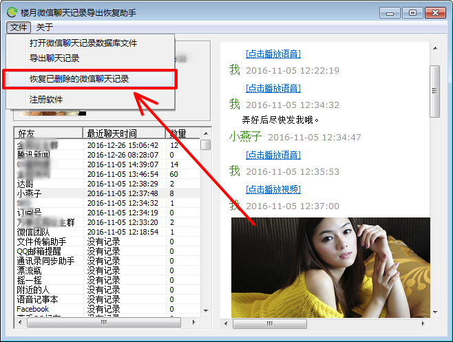Viewport: 453px width, 342px height.
Task: Click chat pane horizontal scrollbar thumb
Action: pyautogui.click(x=270, y=323)
